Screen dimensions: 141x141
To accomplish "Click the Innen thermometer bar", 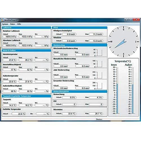I will point(117,98).
